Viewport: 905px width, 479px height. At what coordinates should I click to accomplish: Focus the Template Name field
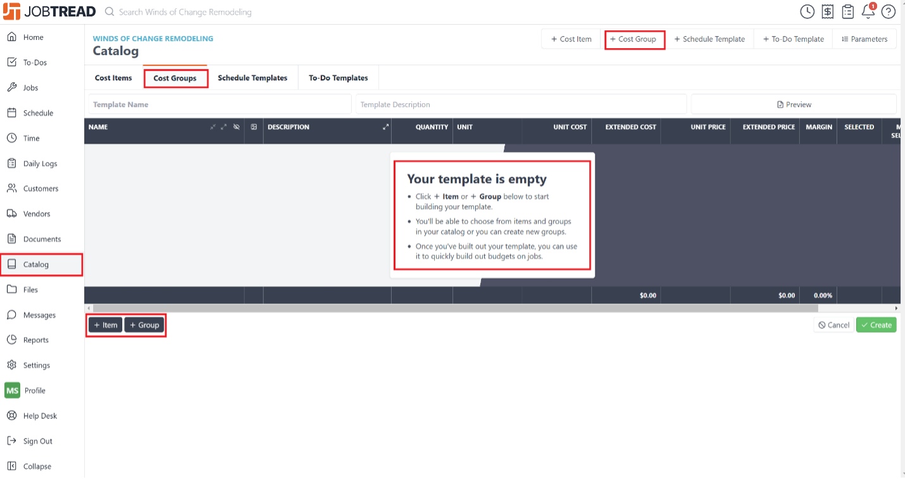click(220, 104)
